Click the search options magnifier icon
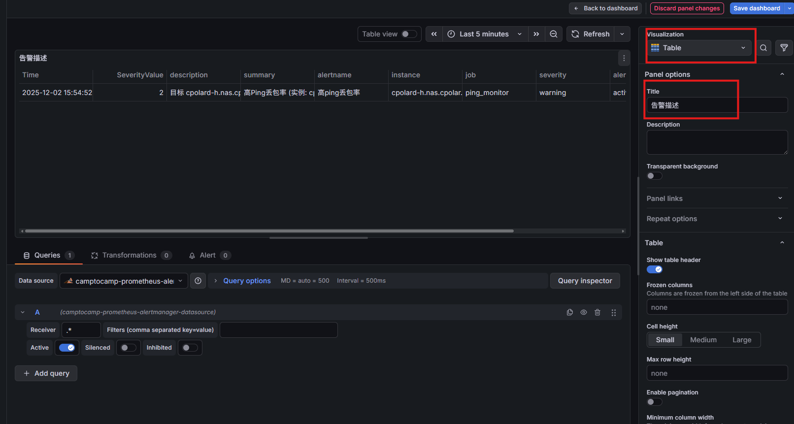 click(763, 48)
